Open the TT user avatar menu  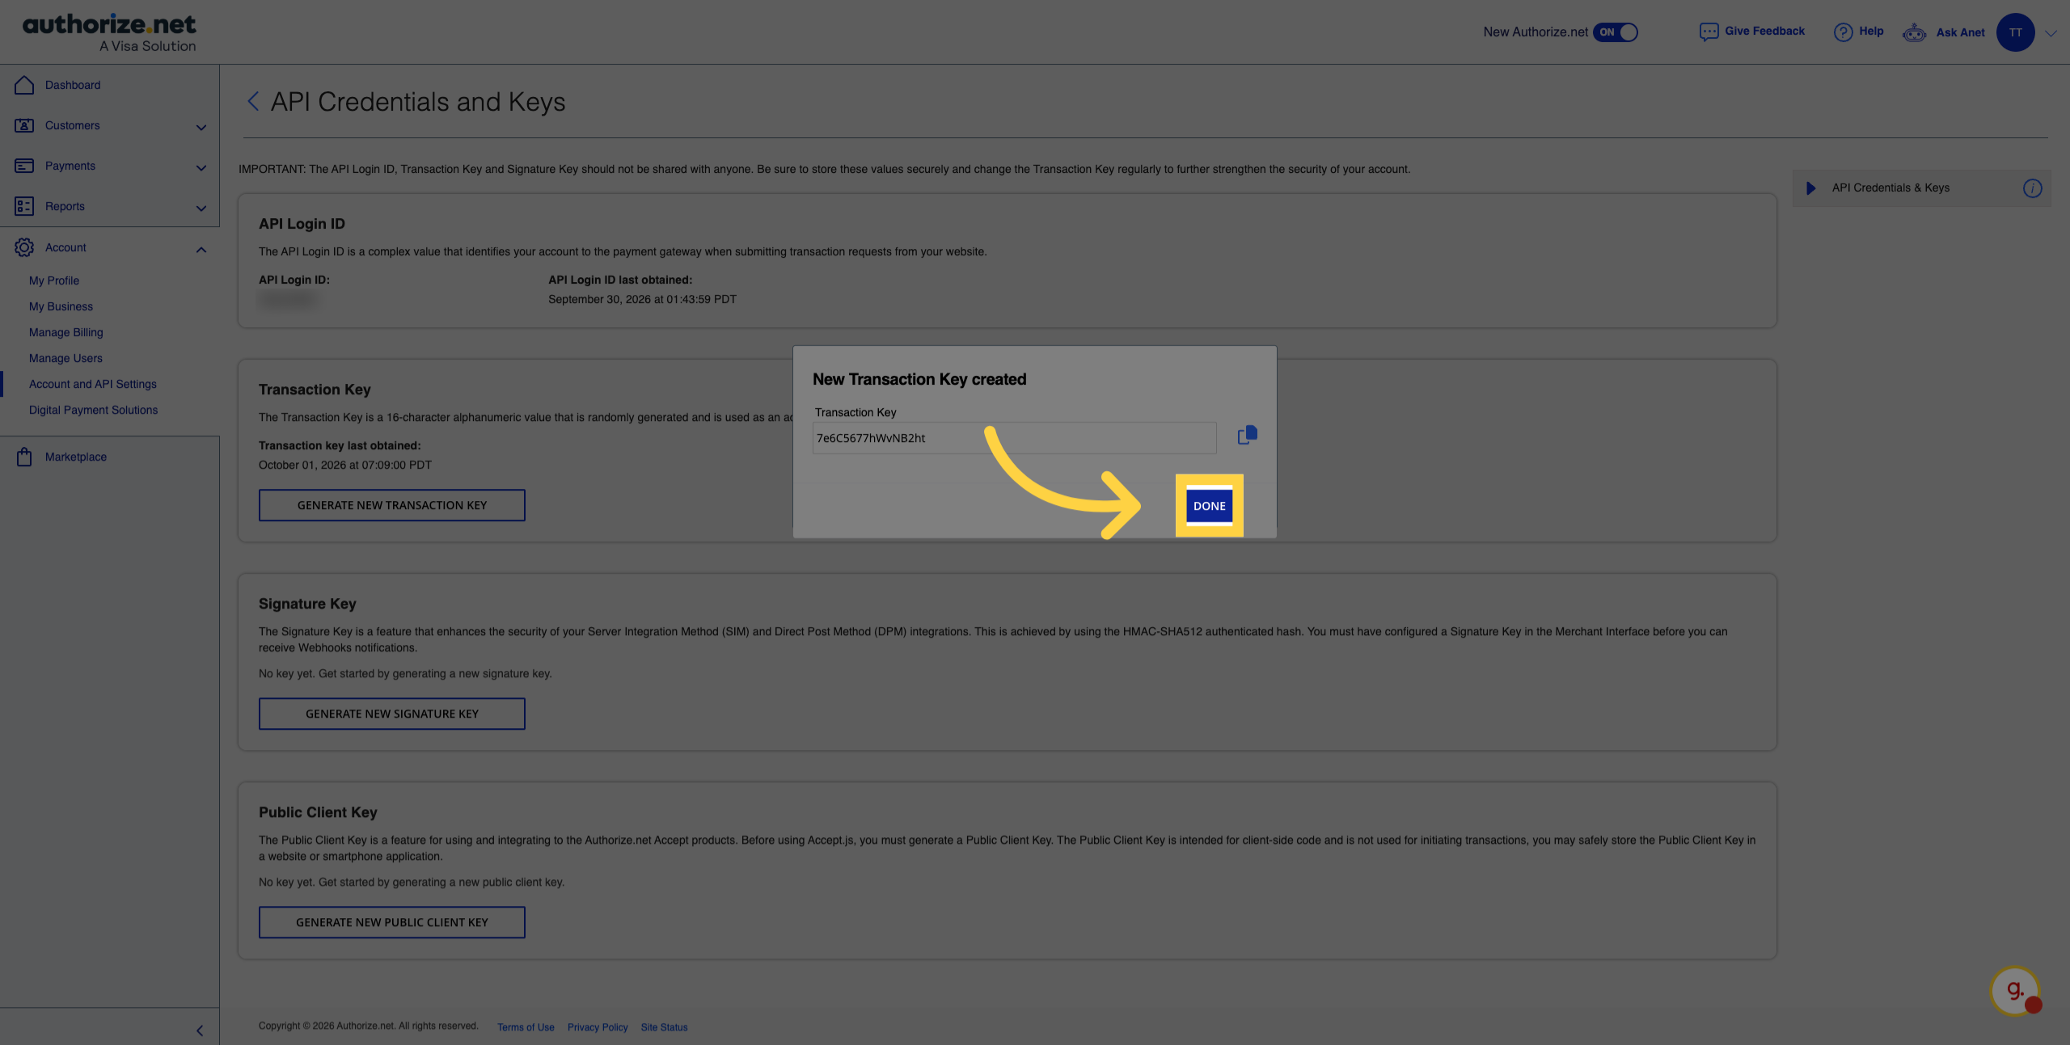[x=2015, y=32]
